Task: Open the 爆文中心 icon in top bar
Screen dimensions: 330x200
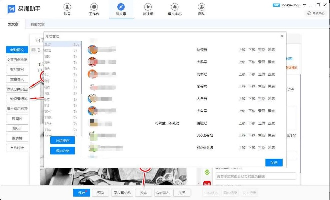Action: point(175,9)
